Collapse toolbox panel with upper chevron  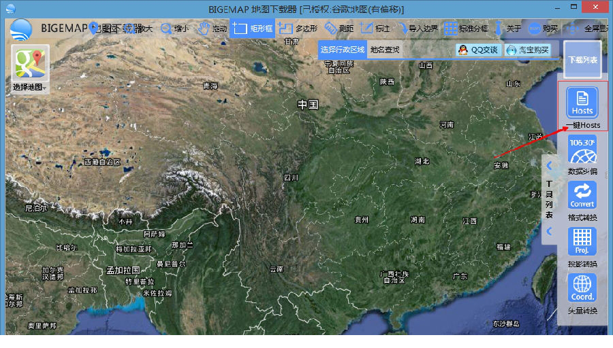[x=549, y=165]
